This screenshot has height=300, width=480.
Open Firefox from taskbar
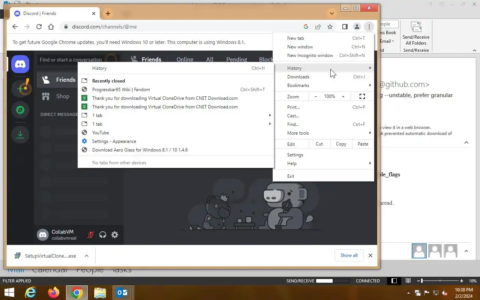tap(54, 292)
